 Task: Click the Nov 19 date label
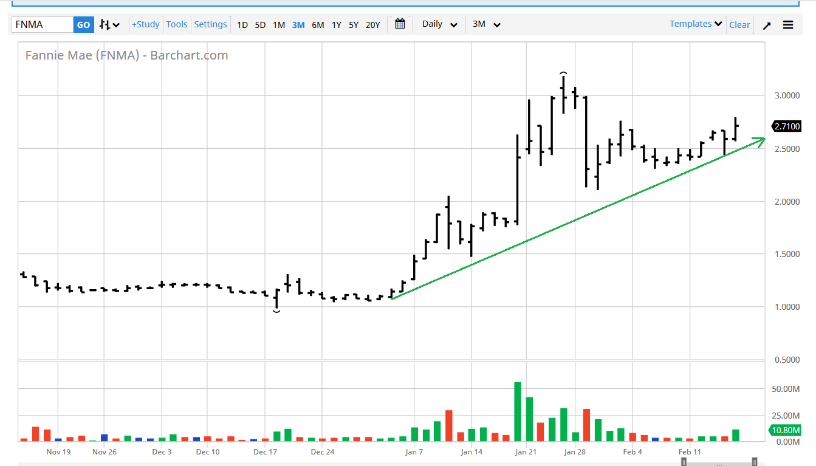coord(58,452)
